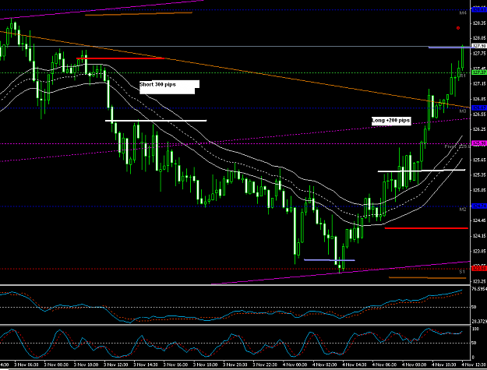Click the '4 Nov 00:00' time label

[x=295, y=365]
